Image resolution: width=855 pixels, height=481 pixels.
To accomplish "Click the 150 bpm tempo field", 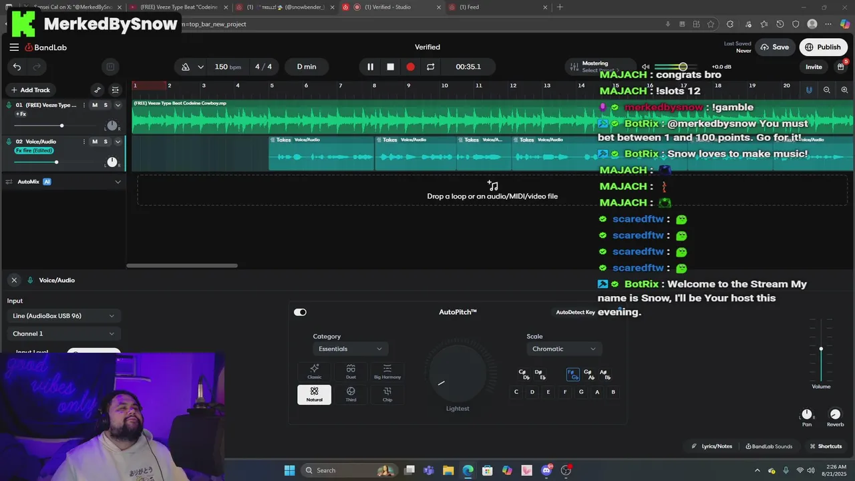I will (x=227, y=67).
